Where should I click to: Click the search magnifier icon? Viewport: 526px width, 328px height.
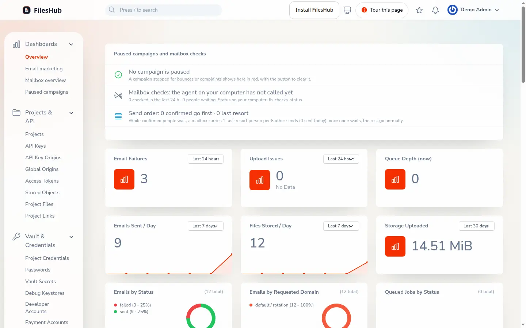[x=112, y=10]
